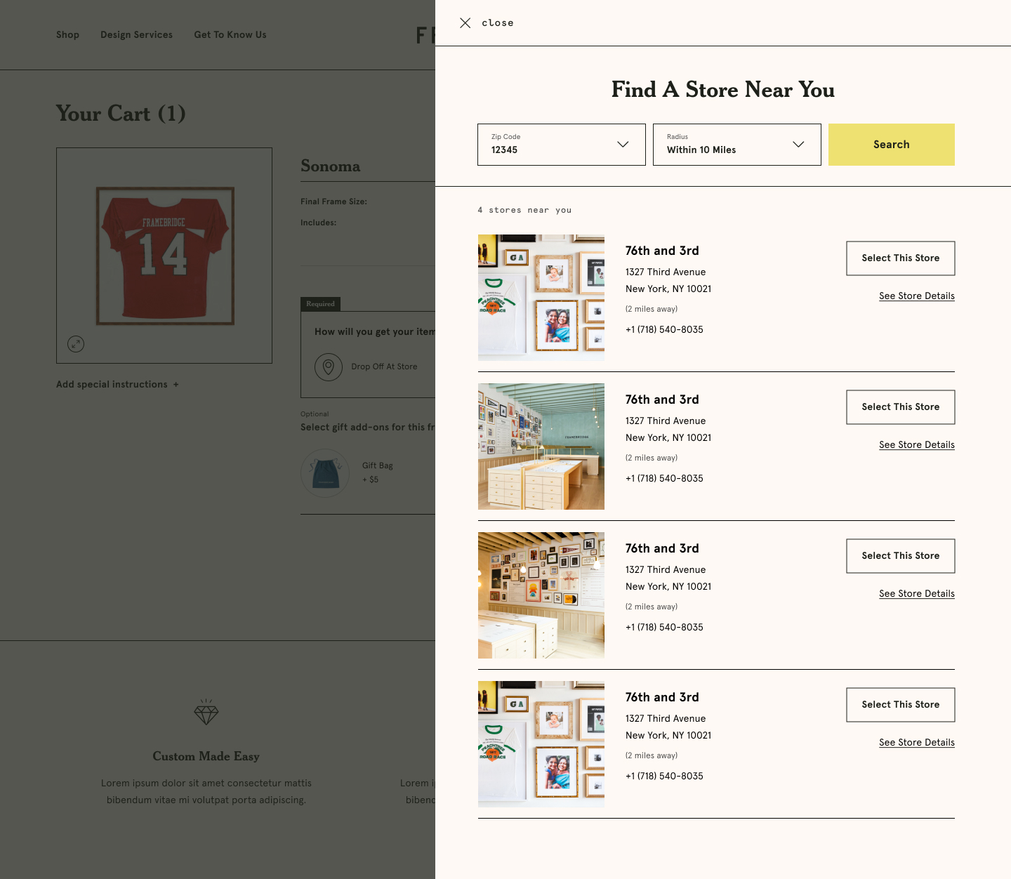Click the yellow Search button

tap(891, 145)
